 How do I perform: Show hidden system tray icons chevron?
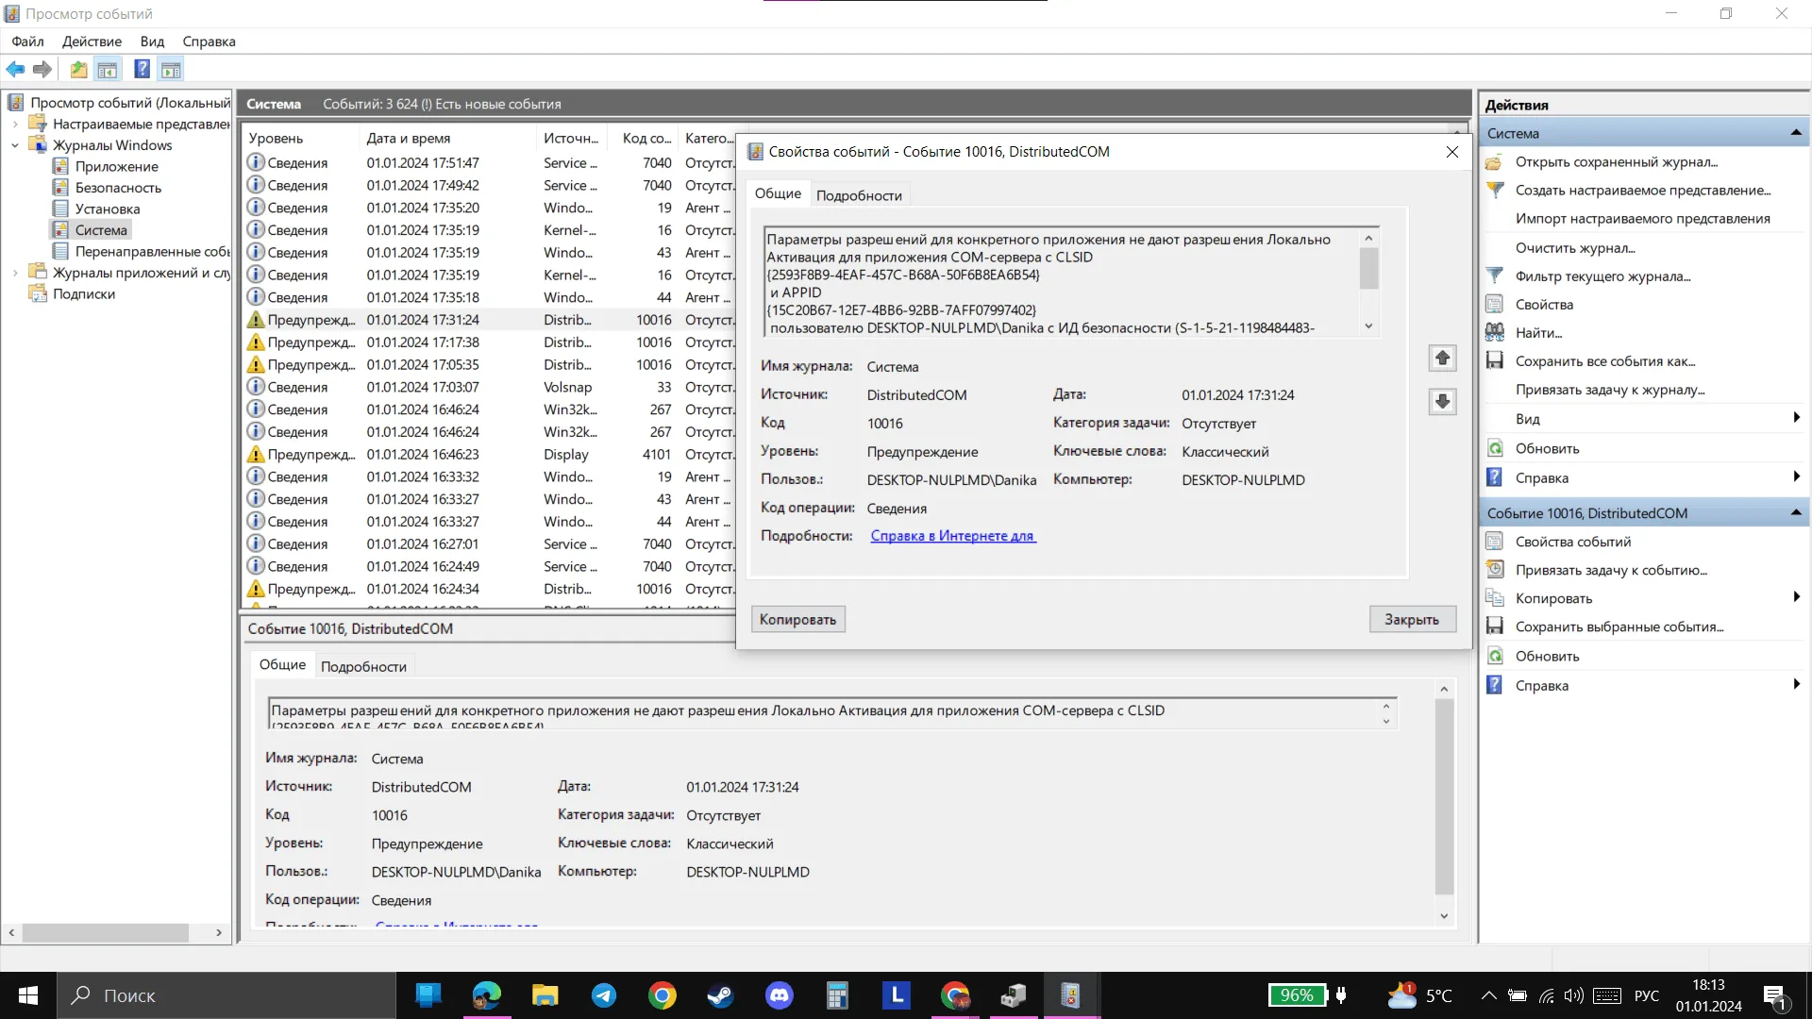point(1488,995)
